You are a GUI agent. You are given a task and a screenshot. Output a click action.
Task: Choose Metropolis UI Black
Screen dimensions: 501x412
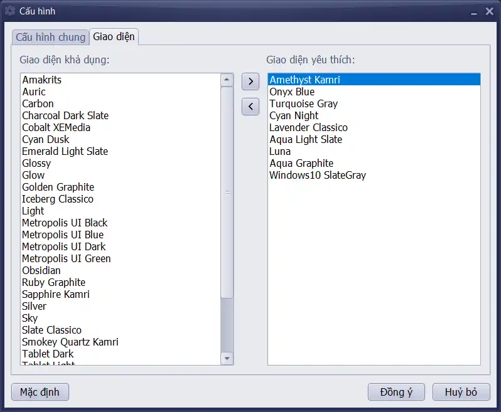[x=121, y=223]
